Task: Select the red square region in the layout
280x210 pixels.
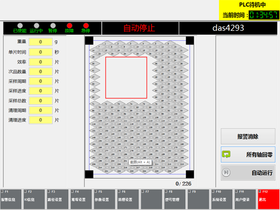Action: (126, 78)
